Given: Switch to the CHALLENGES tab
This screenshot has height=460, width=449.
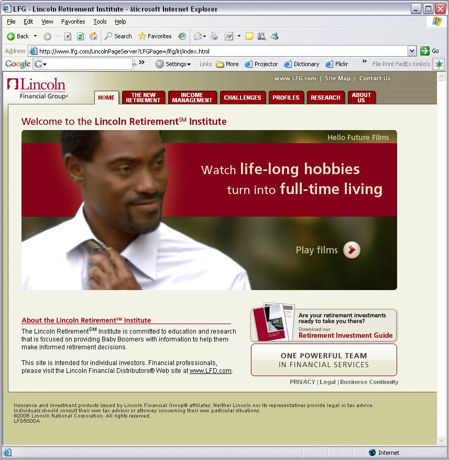Looking at the screenshot, I should [x=243, y=98].
